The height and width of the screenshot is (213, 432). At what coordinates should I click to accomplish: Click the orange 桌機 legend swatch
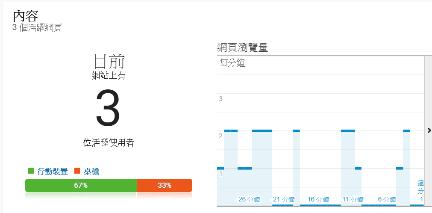(77, 171)
